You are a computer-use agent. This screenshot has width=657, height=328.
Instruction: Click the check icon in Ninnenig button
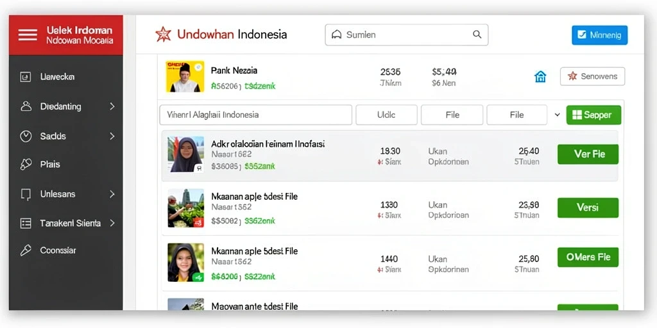[x=581, y=35]
